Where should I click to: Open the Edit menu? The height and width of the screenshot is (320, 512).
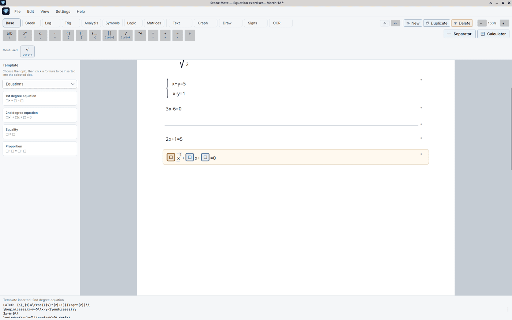(x=30, y=11)
